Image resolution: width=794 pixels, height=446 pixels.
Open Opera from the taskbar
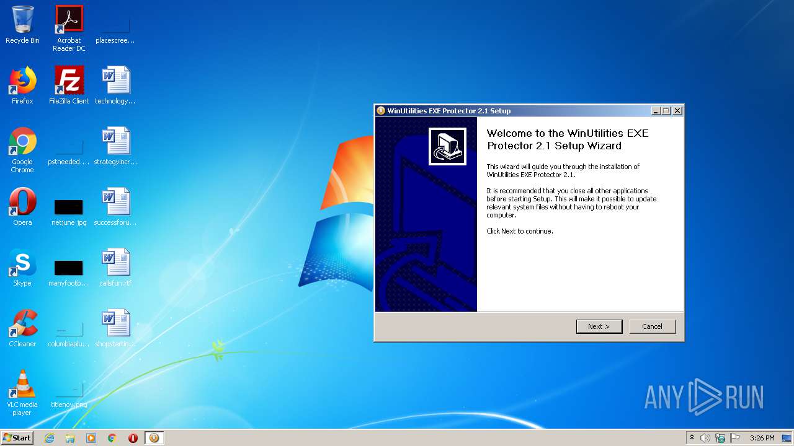pos(133,438)
